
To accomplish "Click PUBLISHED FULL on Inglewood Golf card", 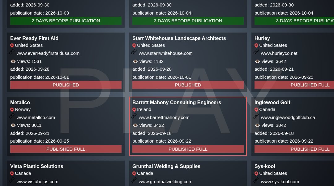I will pyautogui.click(x=294, y=149).
